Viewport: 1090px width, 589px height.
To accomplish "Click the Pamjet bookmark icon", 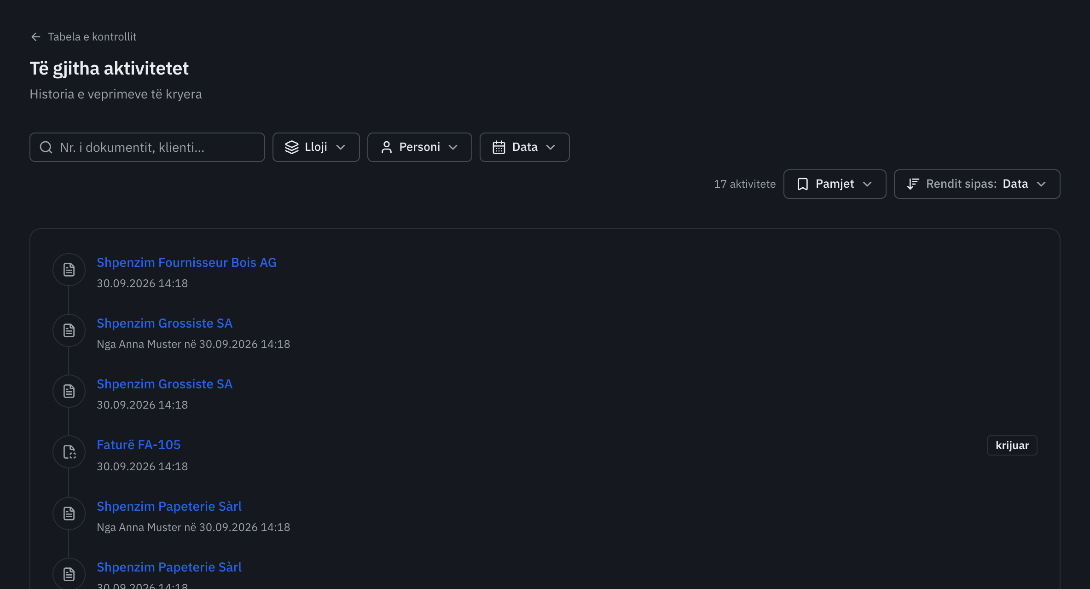I will pyautogui.click(x=802, y=184).
